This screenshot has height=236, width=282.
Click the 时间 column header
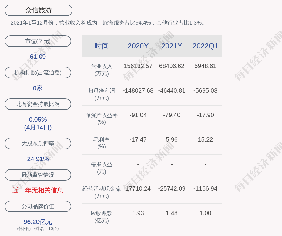click(102, 46)
